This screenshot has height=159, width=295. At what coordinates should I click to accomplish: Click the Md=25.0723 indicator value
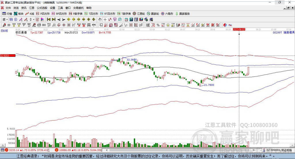[71, 32]
